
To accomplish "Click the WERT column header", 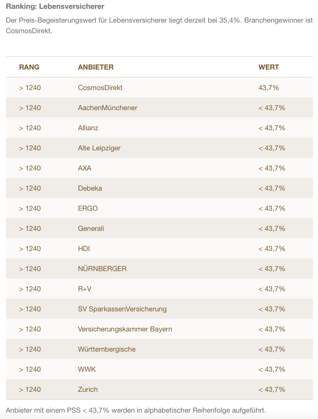I will coord(269,67).
